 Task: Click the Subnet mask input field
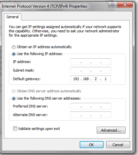tap(90, 70)
